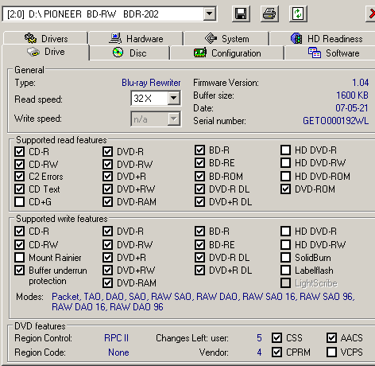Open the Configuration tab

[x=226, y=53]
